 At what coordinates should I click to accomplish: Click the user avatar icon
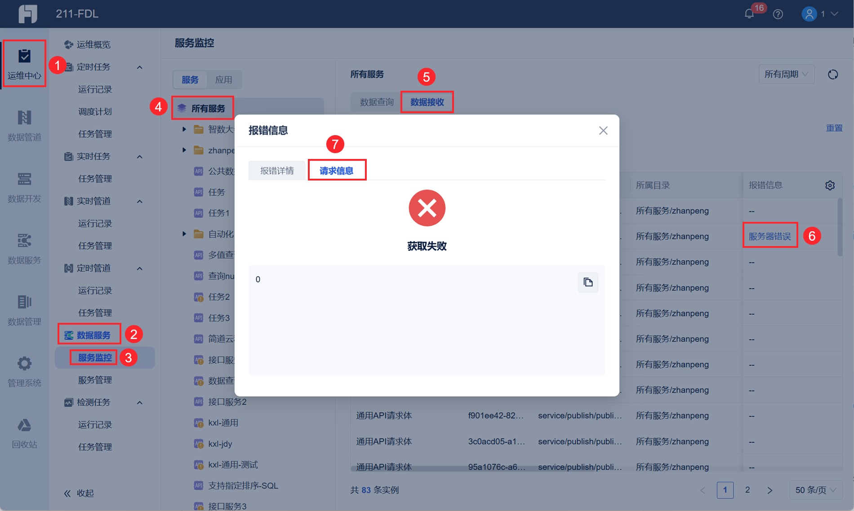809,14
